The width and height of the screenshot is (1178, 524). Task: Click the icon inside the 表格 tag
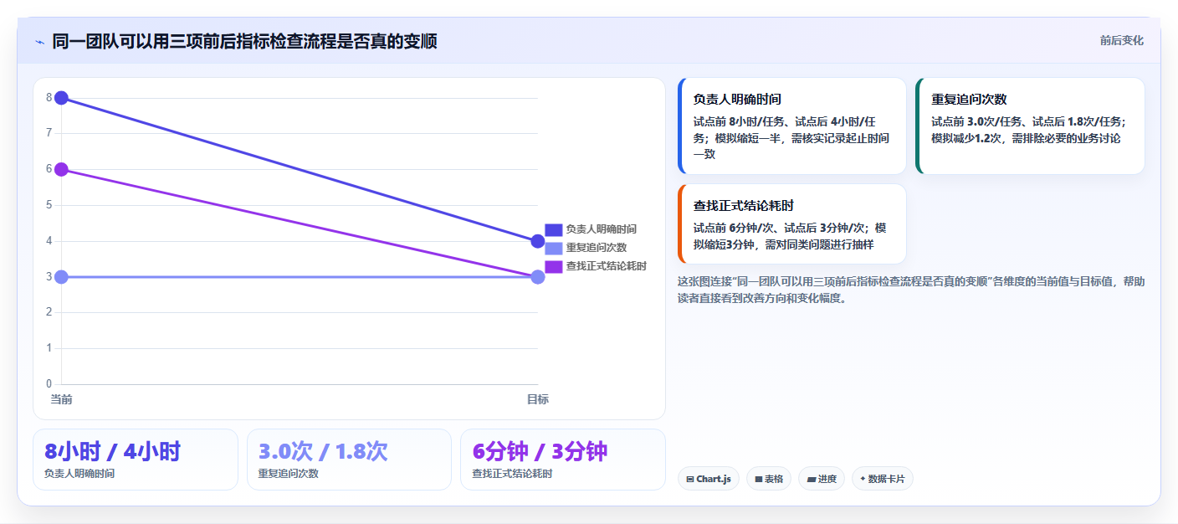(758, 480)
